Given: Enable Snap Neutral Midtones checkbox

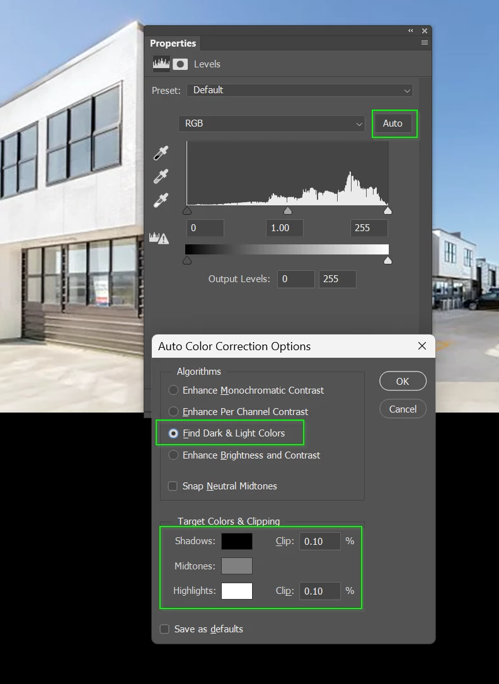Looking at the screenshot, I should point(173,486).
